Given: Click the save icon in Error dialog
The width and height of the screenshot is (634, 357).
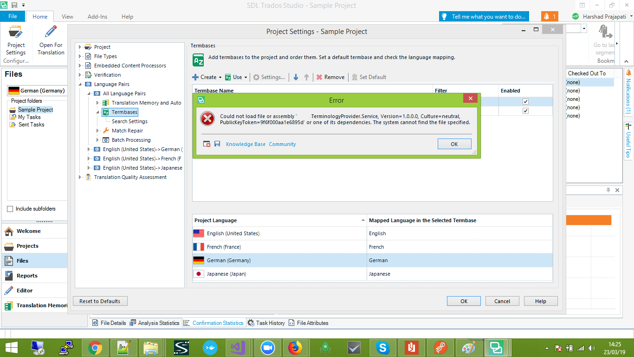Looking at the screenshot, I should point(217,144).
